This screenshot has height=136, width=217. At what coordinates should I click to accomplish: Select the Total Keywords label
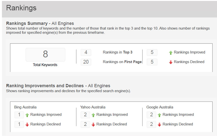(45, 65)
